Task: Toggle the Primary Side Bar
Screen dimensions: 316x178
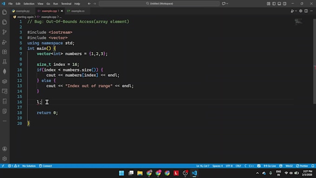Action: 274,4
